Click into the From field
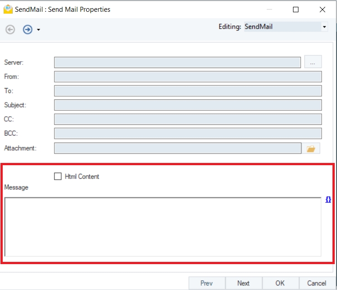 [x=188, y=77]
